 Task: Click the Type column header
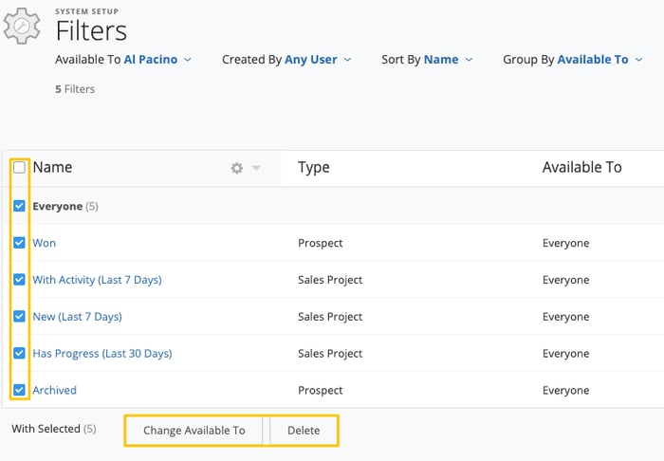[x=314, y=167]
